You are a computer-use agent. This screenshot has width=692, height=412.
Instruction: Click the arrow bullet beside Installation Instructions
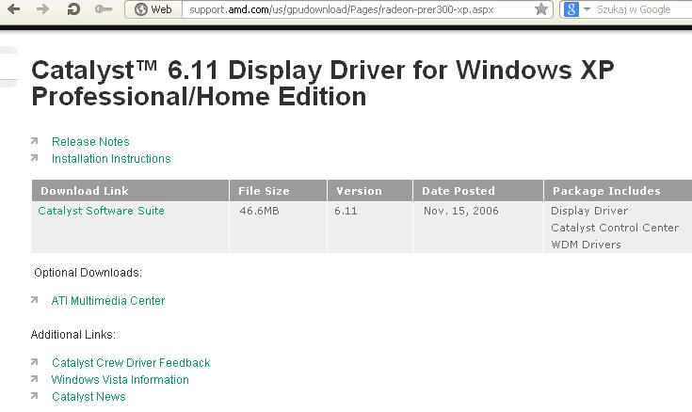point(35,158)
